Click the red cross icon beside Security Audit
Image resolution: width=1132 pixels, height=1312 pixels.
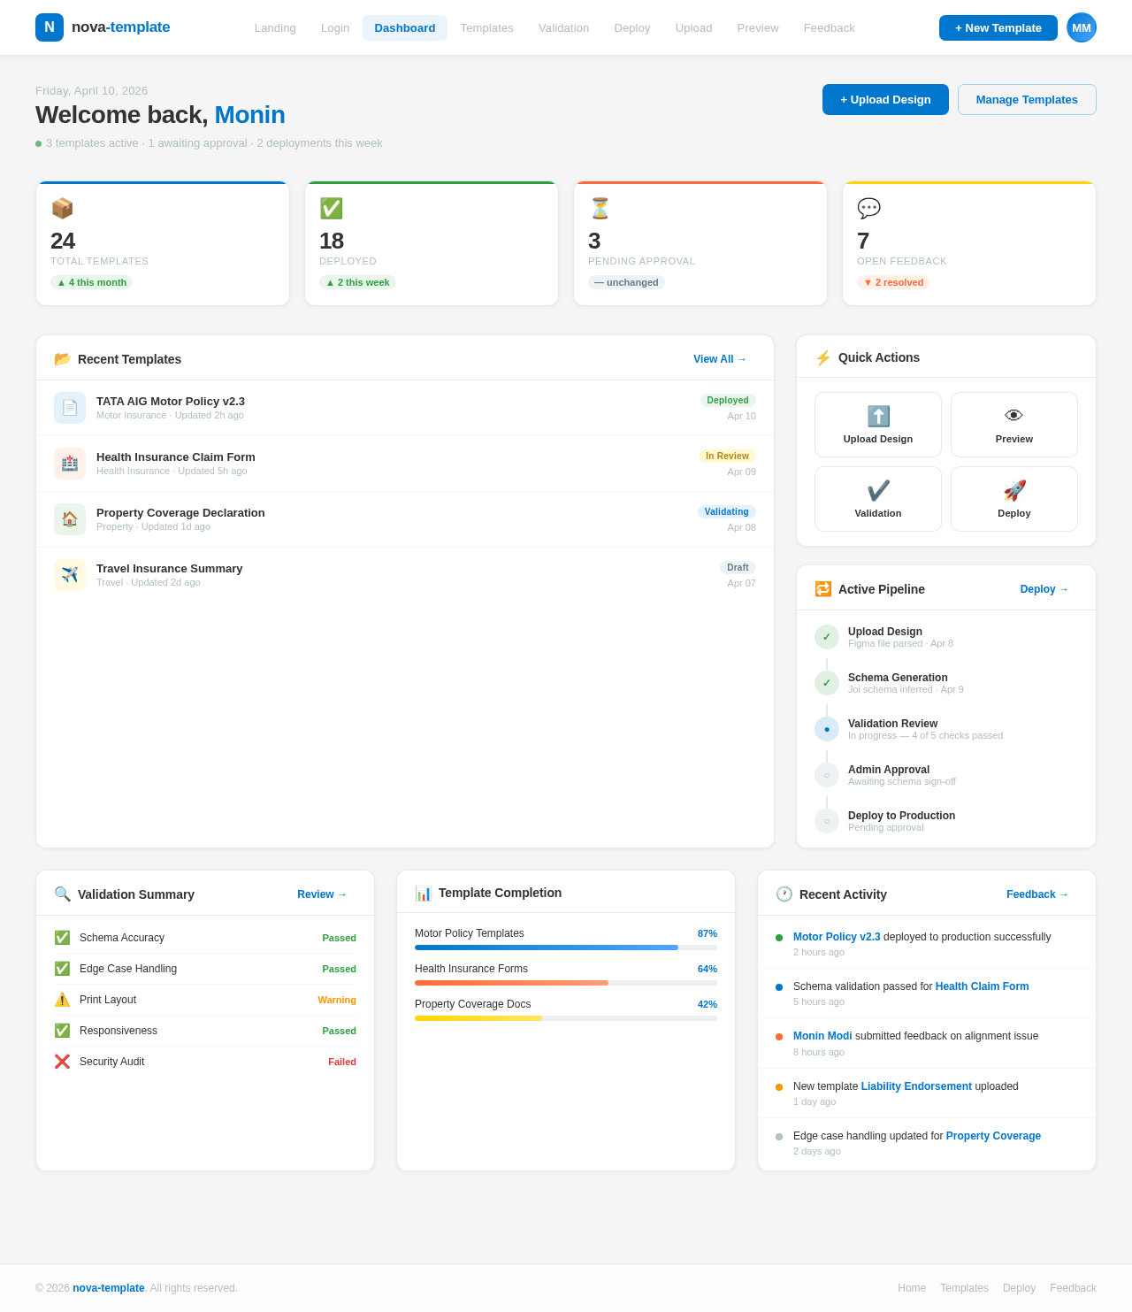point(62,1062)
